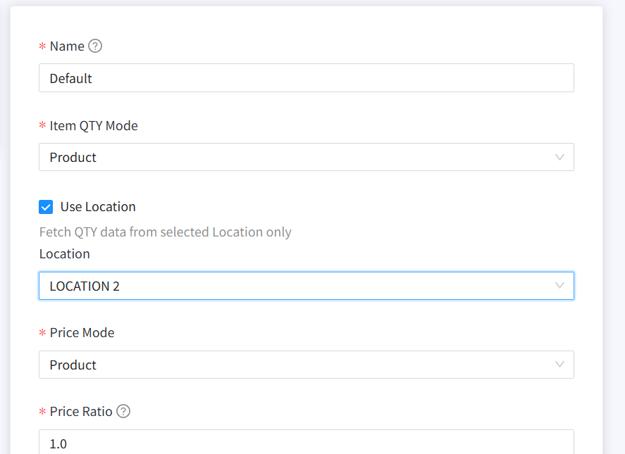Click the help icon beside Name
Screen dimensions: 625x454
coord(95,46)
